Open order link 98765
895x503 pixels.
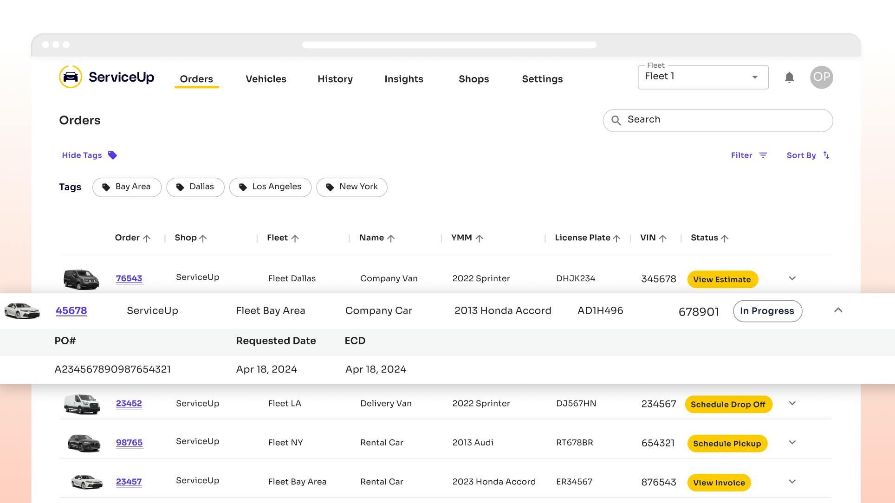[129, 443]
